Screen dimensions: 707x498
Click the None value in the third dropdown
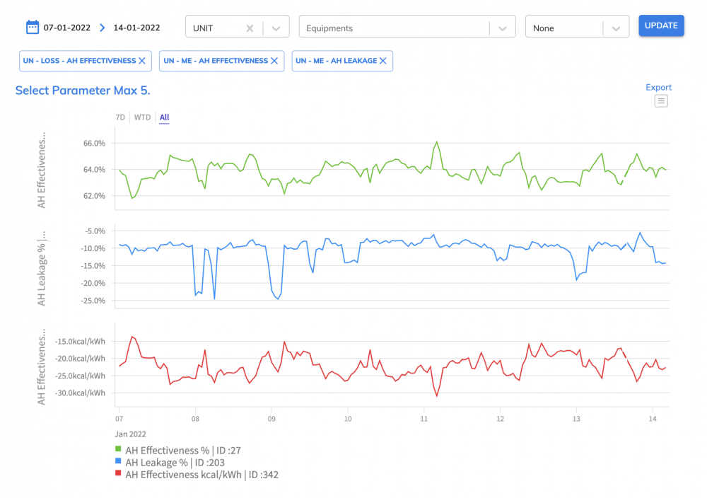(x=543, y=28)
